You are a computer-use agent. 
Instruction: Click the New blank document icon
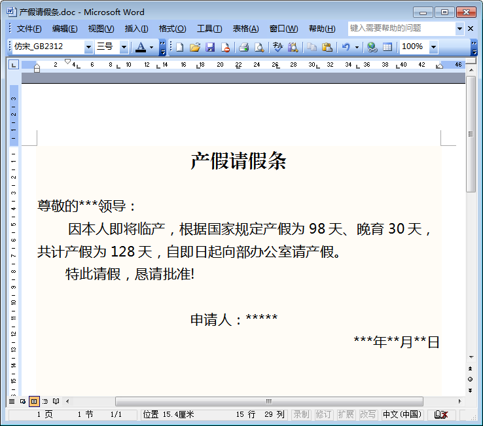pyautogui.click(x=179, y=47)
